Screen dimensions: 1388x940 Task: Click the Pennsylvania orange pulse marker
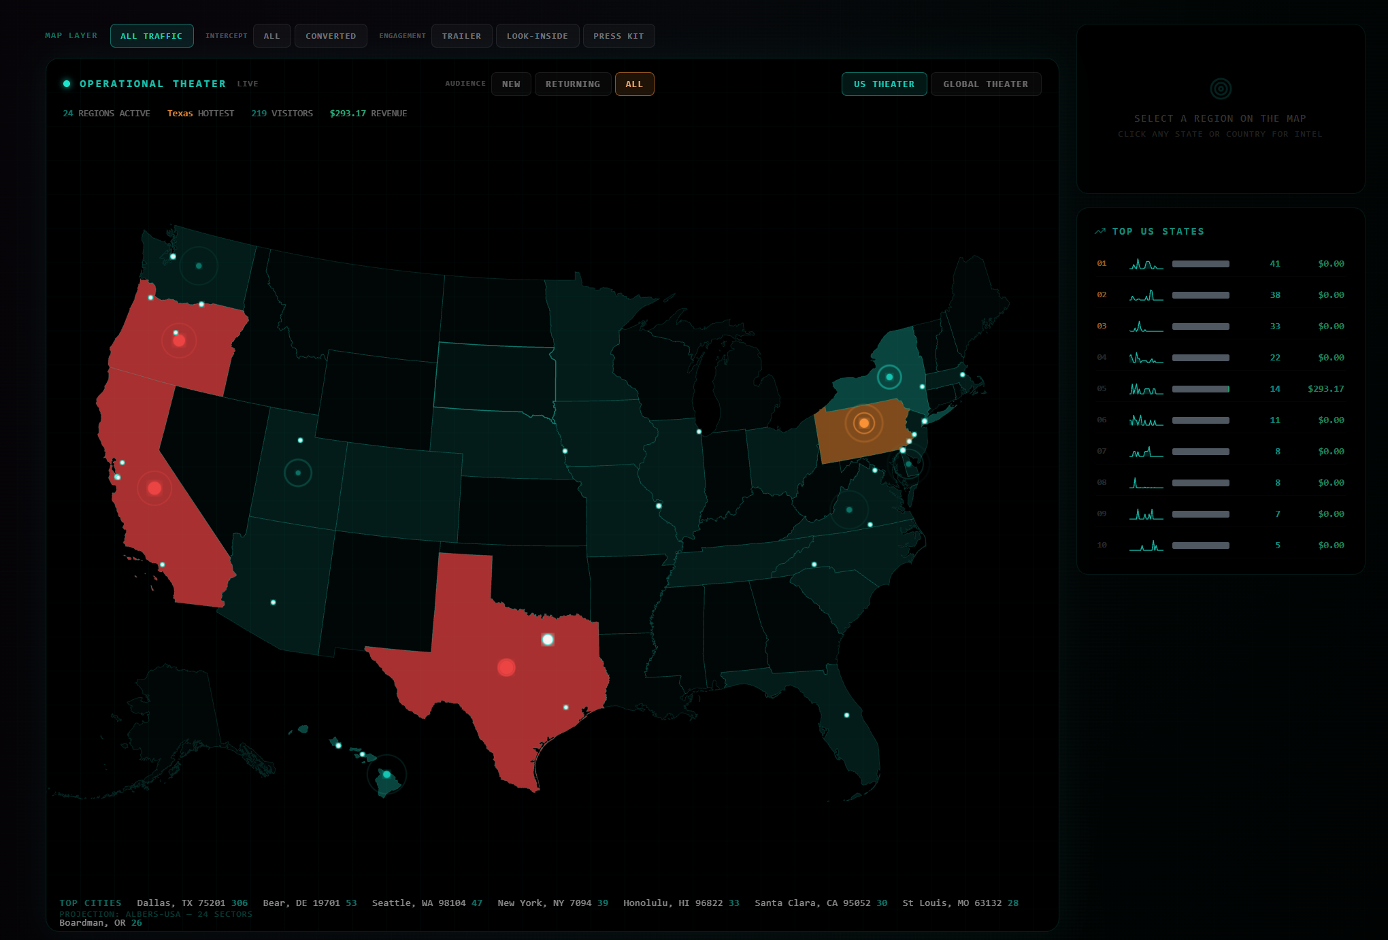864,423
